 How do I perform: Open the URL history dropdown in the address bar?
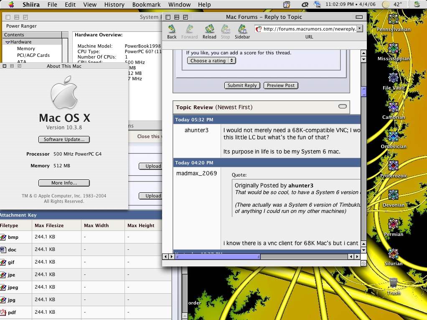359,29
